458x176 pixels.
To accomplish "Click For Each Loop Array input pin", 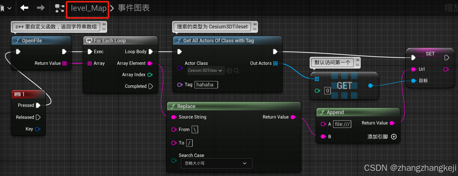I will click(x=90, y=63).
